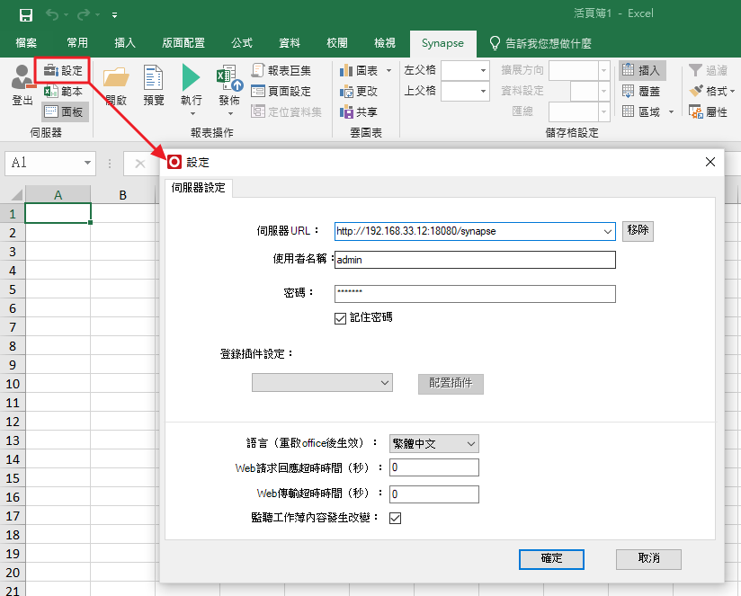Click the 使用者名稱 username input field

[474, 260]
